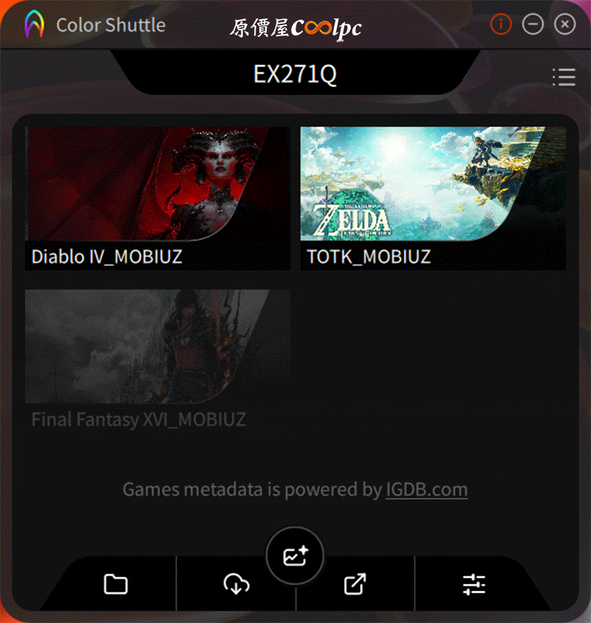The image size is (591, 623).
Task: Click the export share arrow icon
Action: click(355, 584)
